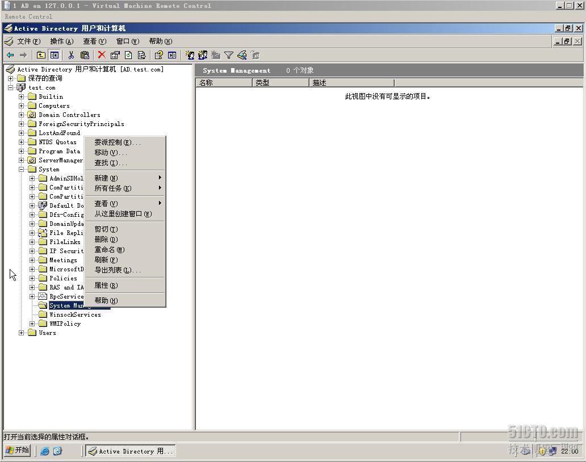Choose 委派控制(E)... in context menu

click(x=125, y=142)
